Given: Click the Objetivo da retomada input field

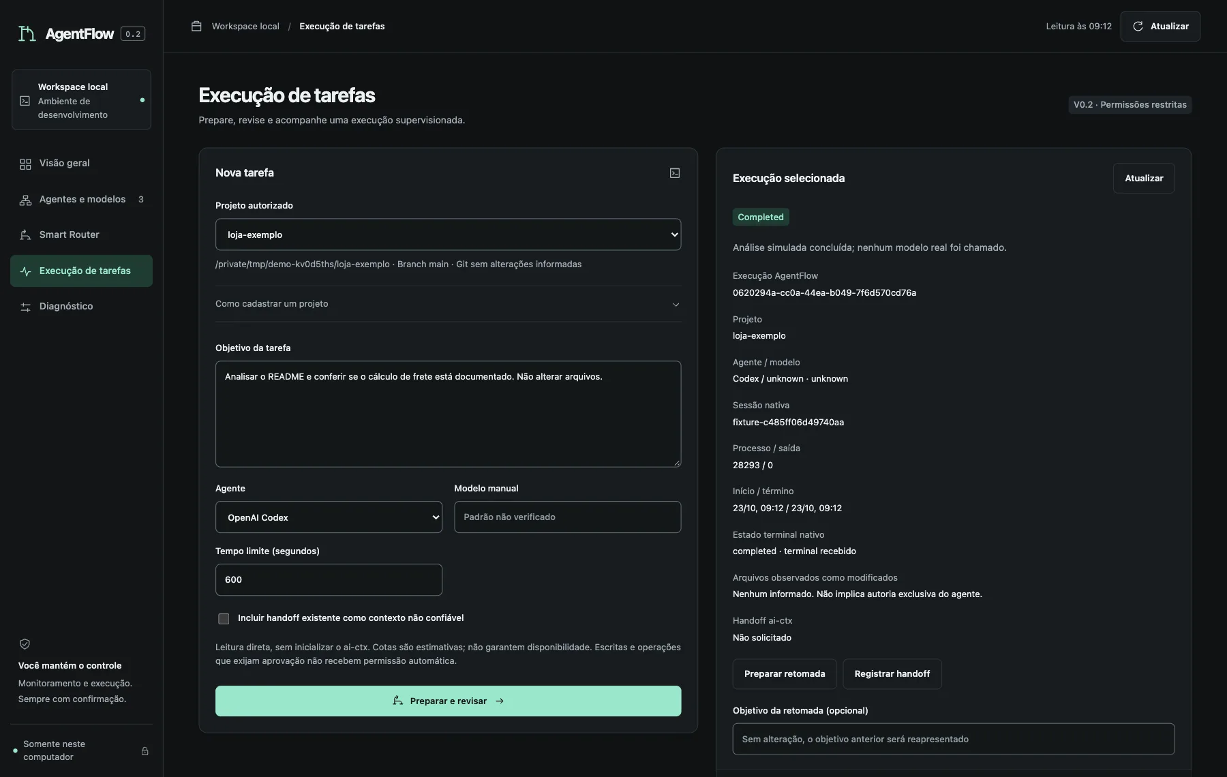Looking at the screenshot, I should (953, 739).
